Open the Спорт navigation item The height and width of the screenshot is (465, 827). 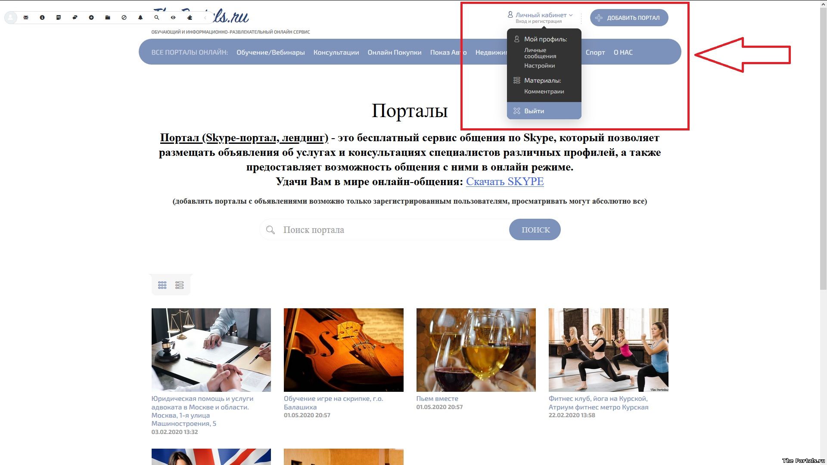[x=595, y=52]
